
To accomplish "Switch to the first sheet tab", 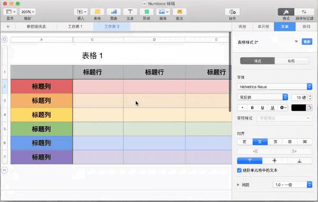I will (36, 27).
